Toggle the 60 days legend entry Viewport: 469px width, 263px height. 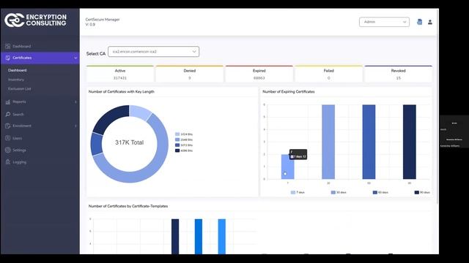(x=380, y=192)
